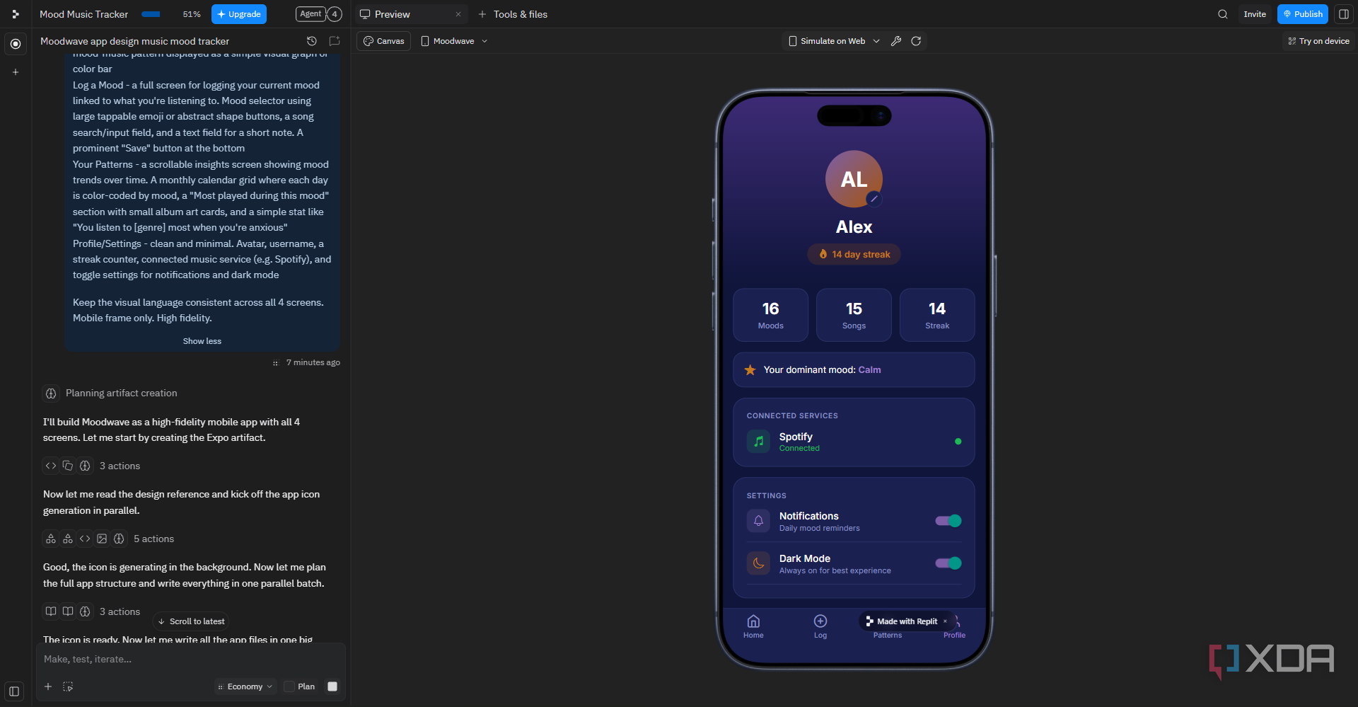Tap the Log plus icon in phone nav
This screenshot has width=1358, height=707.
click(x=820, y=621)
